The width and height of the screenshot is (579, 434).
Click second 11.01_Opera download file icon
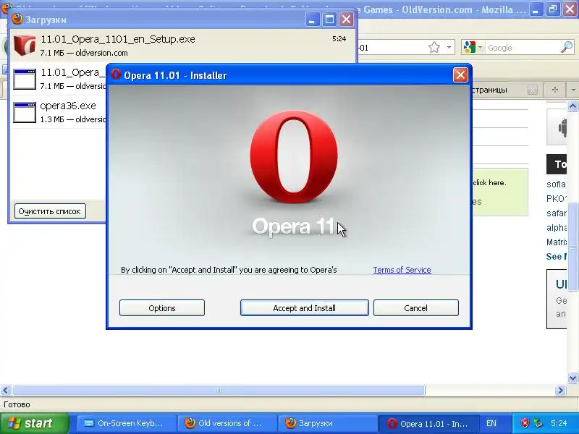click(x=25, y=79)
